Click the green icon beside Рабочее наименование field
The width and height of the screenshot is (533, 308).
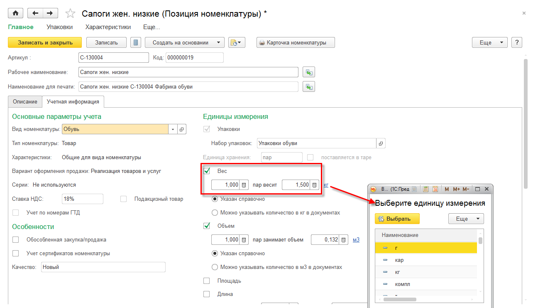(308, 72)
